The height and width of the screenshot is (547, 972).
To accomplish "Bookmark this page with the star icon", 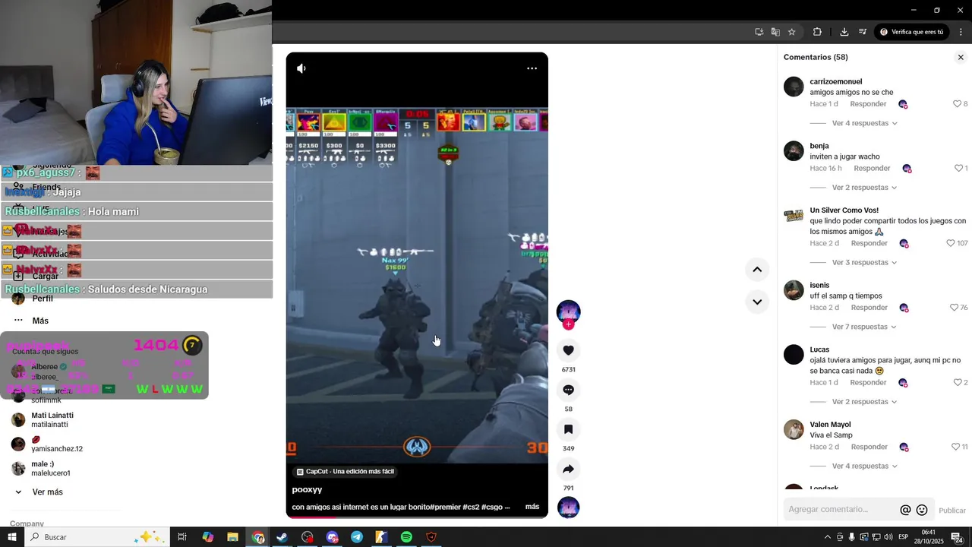I will (x=791, y=32).
